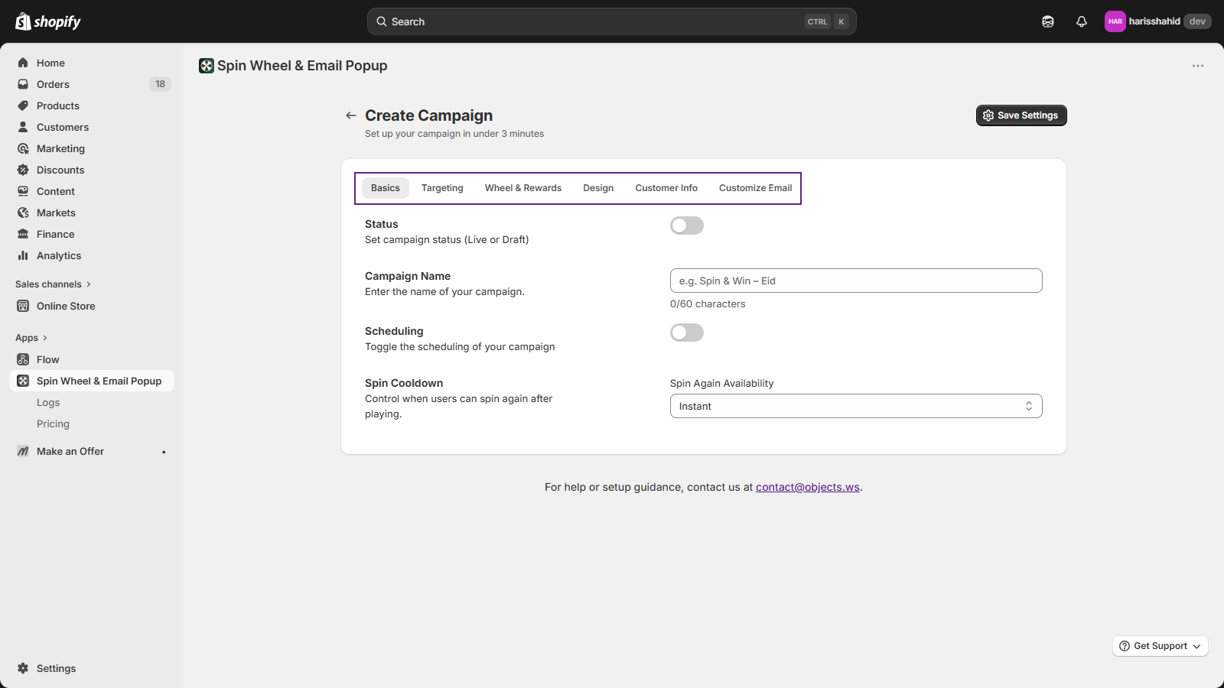This screenshot has width=1224, height=688.
Task: Click the Content icon in sidebar
Action: point(23,191)
